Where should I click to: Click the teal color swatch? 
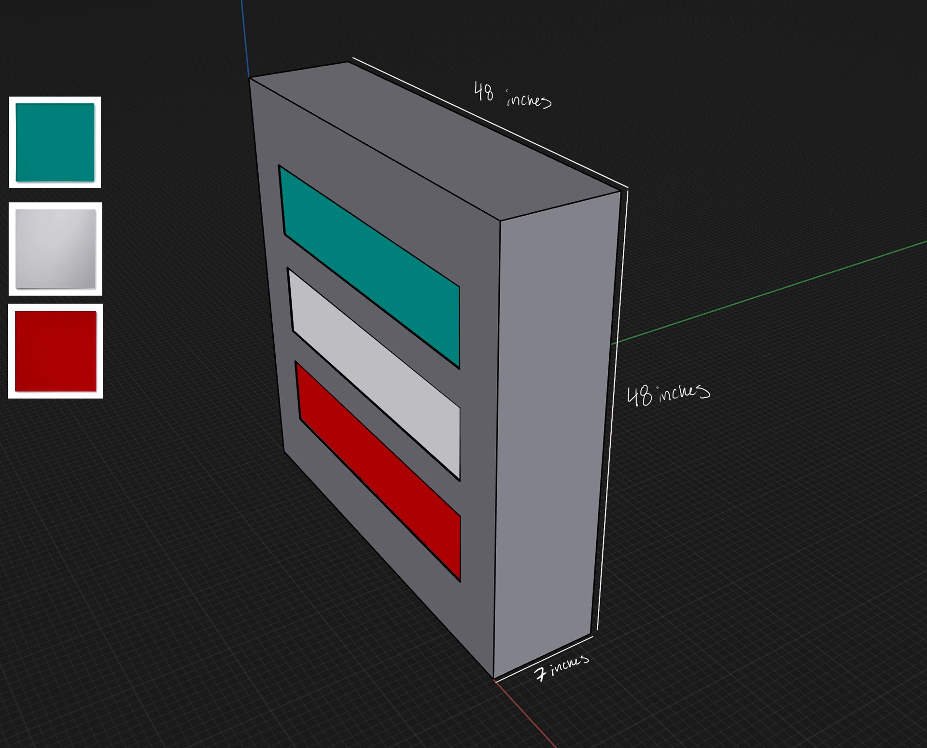pyautogui.click(x=55, y=142)
